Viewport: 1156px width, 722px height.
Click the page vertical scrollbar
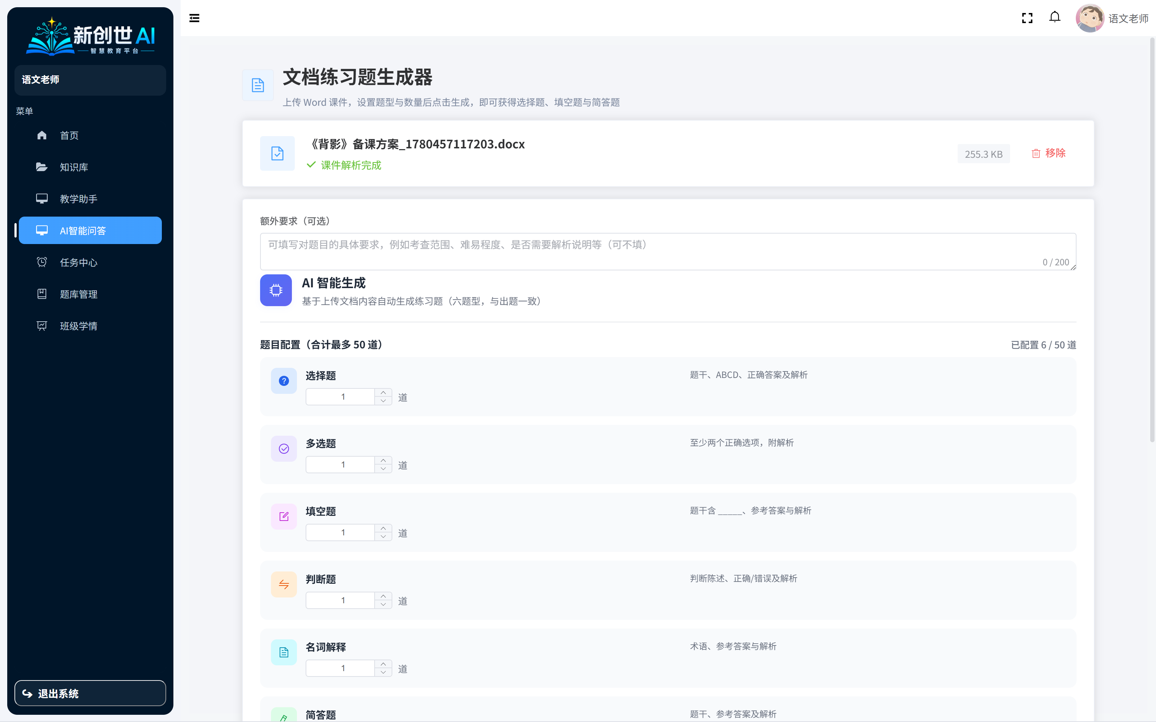[x=1152, y=240]
